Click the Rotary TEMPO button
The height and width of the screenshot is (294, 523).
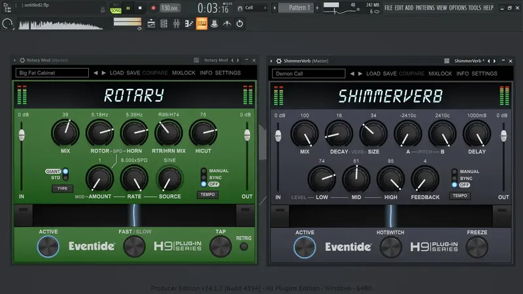[208, 194]
